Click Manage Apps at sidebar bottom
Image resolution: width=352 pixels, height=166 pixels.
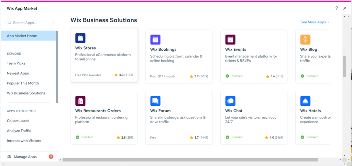pyautogui.click(x=25, y=157)
